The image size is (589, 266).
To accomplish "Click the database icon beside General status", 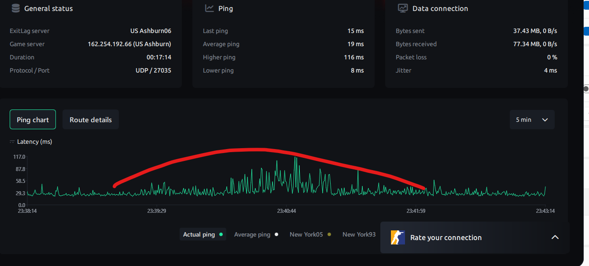I will click(x=16, y=8).
